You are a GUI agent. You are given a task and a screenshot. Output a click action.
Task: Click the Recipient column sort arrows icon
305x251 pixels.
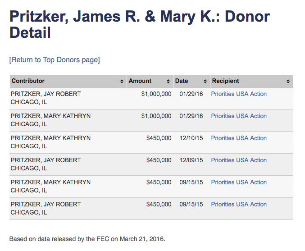(288, 82)
